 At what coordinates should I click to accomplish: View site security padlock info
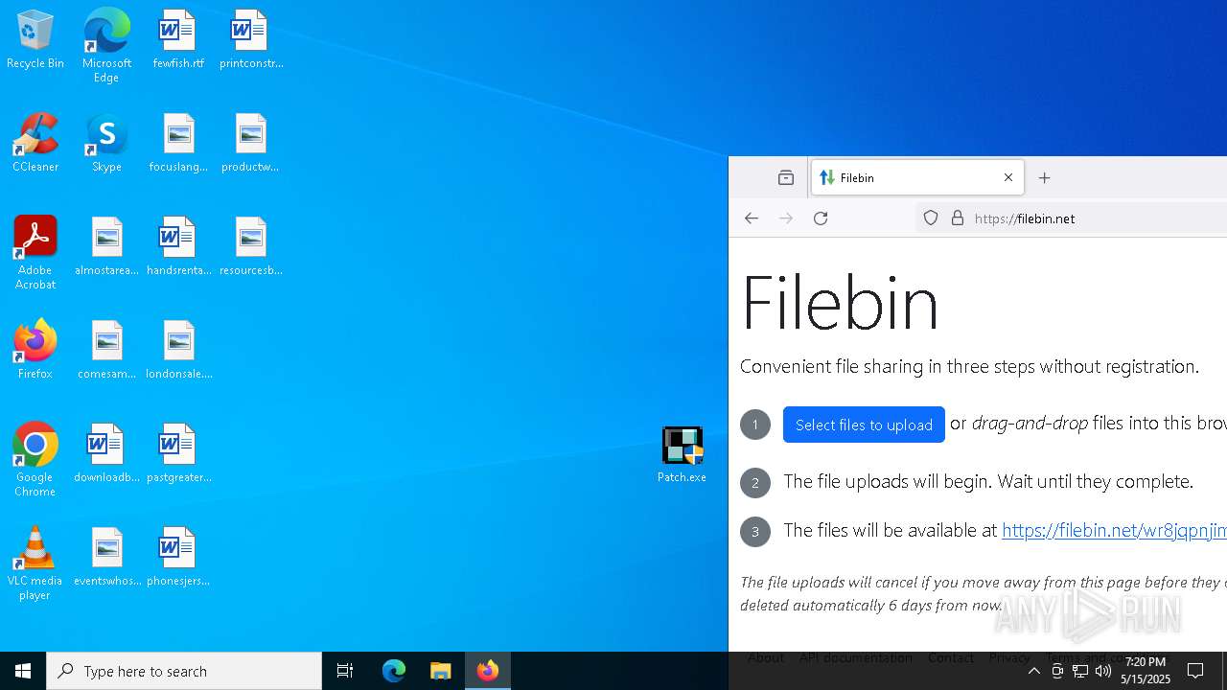tap(957, 218)
